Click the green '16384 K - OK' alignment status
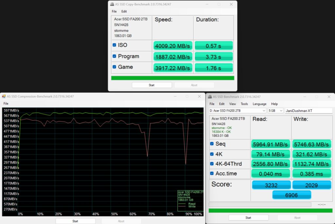 pos(221,132)
